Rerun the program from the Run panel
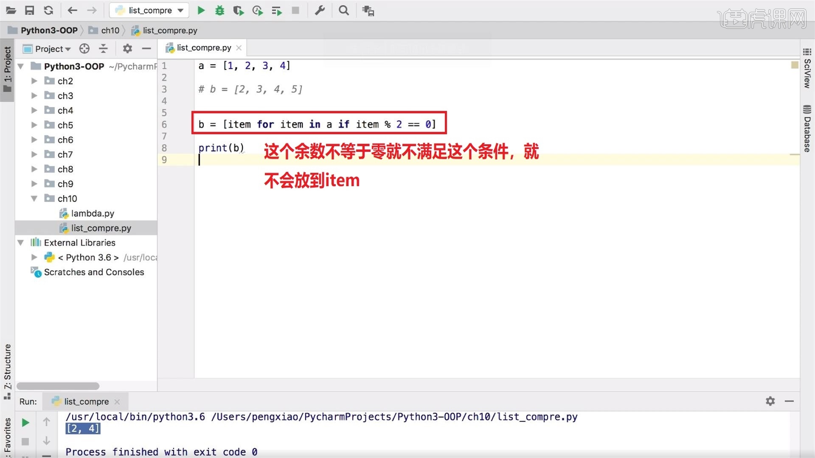 (x=25, y=422)
